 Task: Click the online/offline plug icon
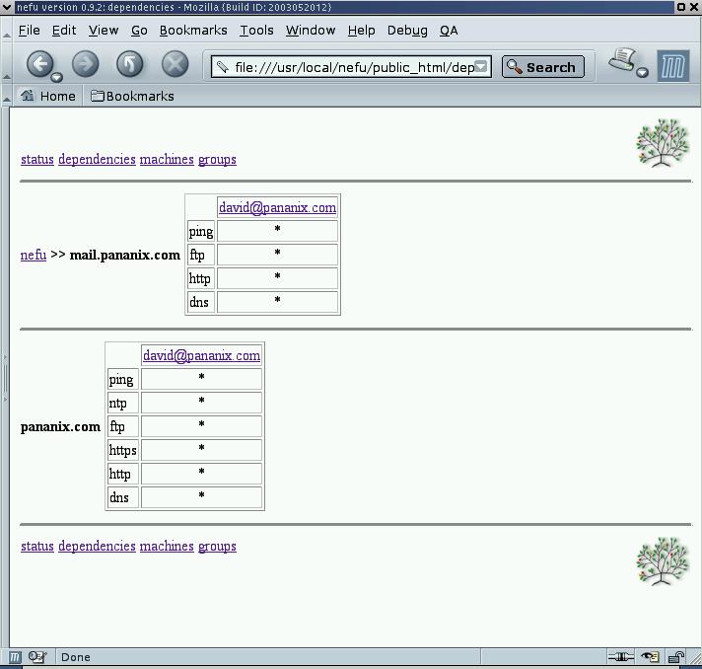pos(620,657)
